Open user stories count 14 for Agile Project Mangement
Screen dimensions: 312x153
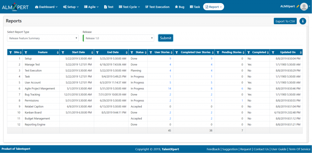(x=169, y=89)
